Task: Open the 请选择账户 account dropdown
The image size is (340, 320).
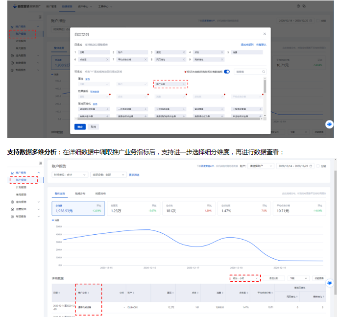Action: point(261,166)
